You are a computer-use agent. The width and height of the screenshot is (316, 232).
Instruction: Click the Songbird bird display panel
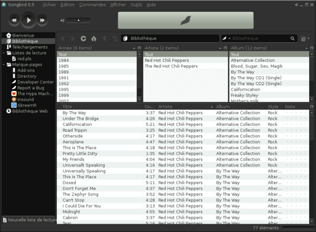click(x=185, y=20)
